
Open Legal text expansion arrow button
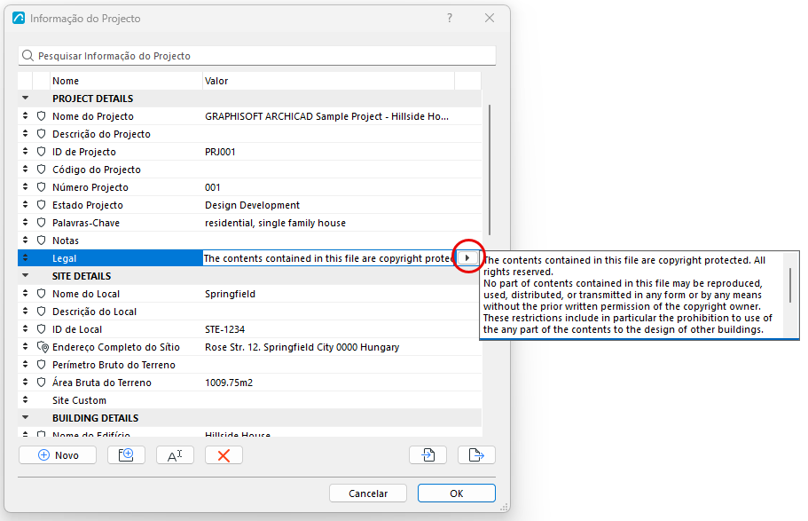(467, 258)
